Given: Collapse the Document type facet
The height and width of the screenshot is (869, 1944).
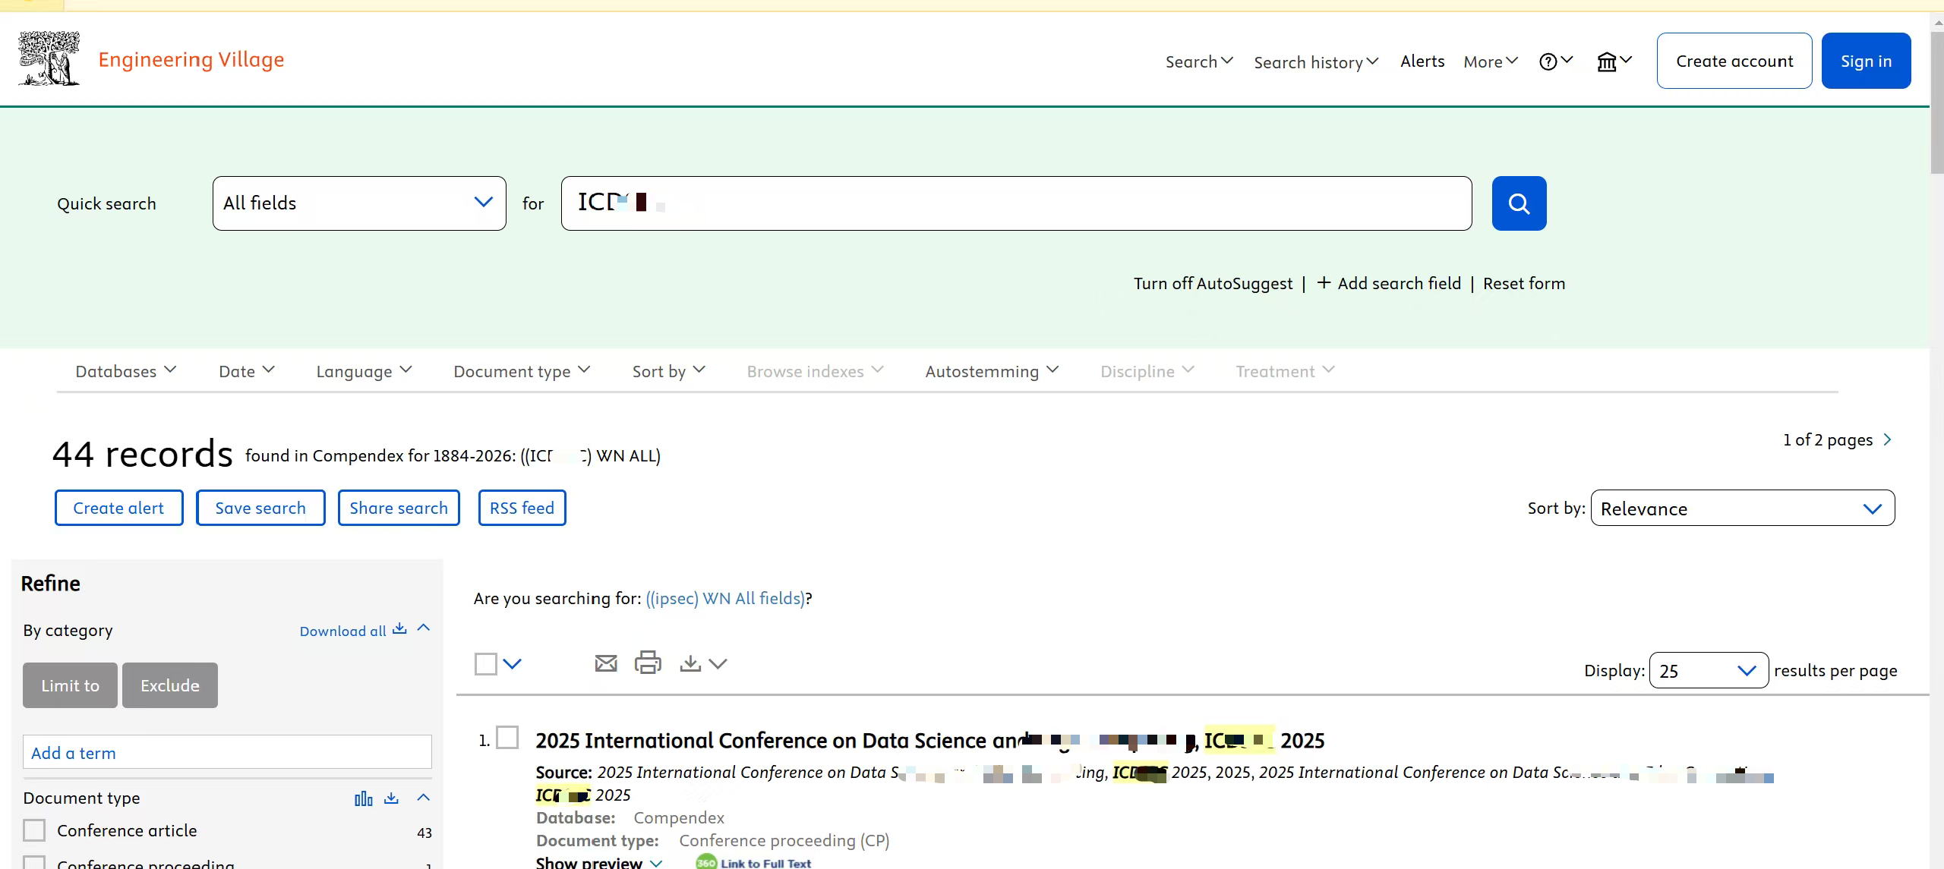Looking at the screenshot, I should [424, 798].
